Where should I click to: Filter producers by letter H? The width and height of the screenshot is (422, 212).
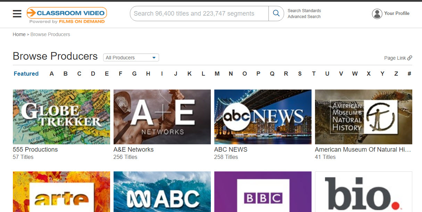pos(148,74)
